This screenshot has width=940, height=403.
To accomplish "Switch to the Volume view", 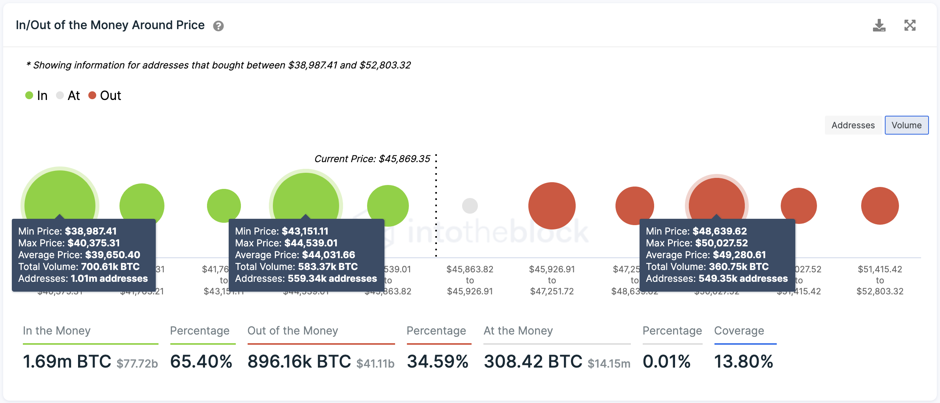I will tap(906, 125).
